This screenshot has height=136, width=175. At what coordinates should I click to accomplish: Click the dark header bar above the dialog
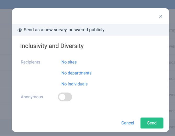coord(87,4)
